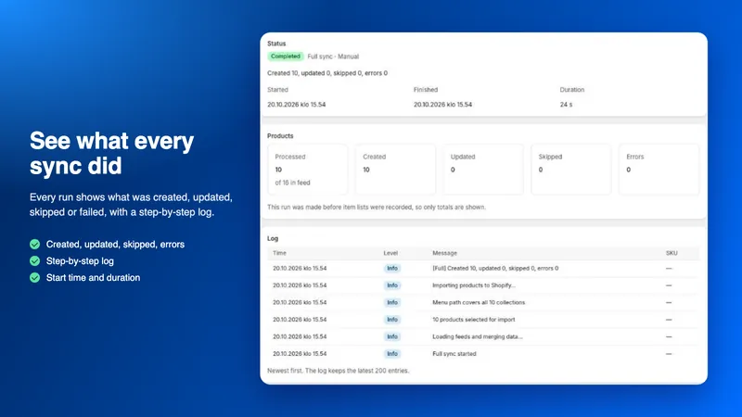742x417 pixels.
Task: Click the Finished timestamp value in the Status card
Action: click(443, 105)
